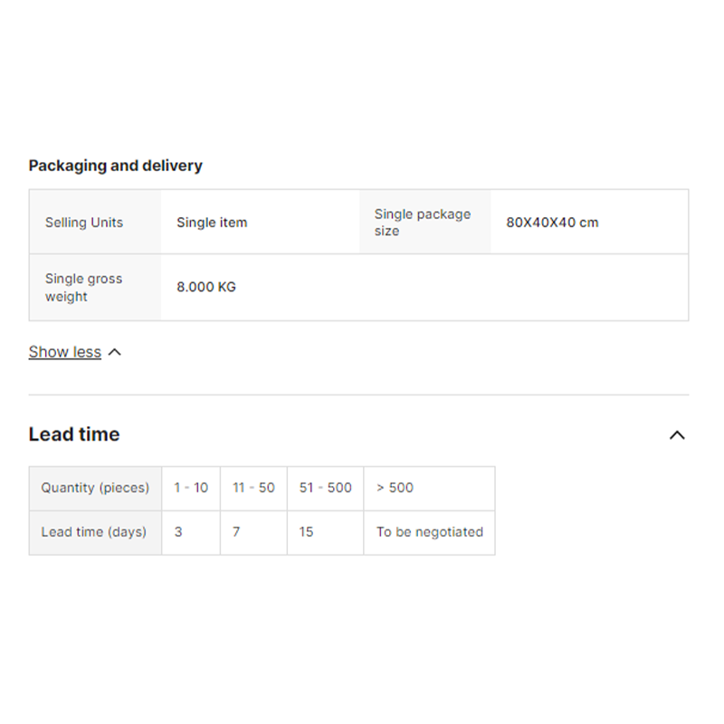Select the Selling Units label cell

tap(84, 223)
